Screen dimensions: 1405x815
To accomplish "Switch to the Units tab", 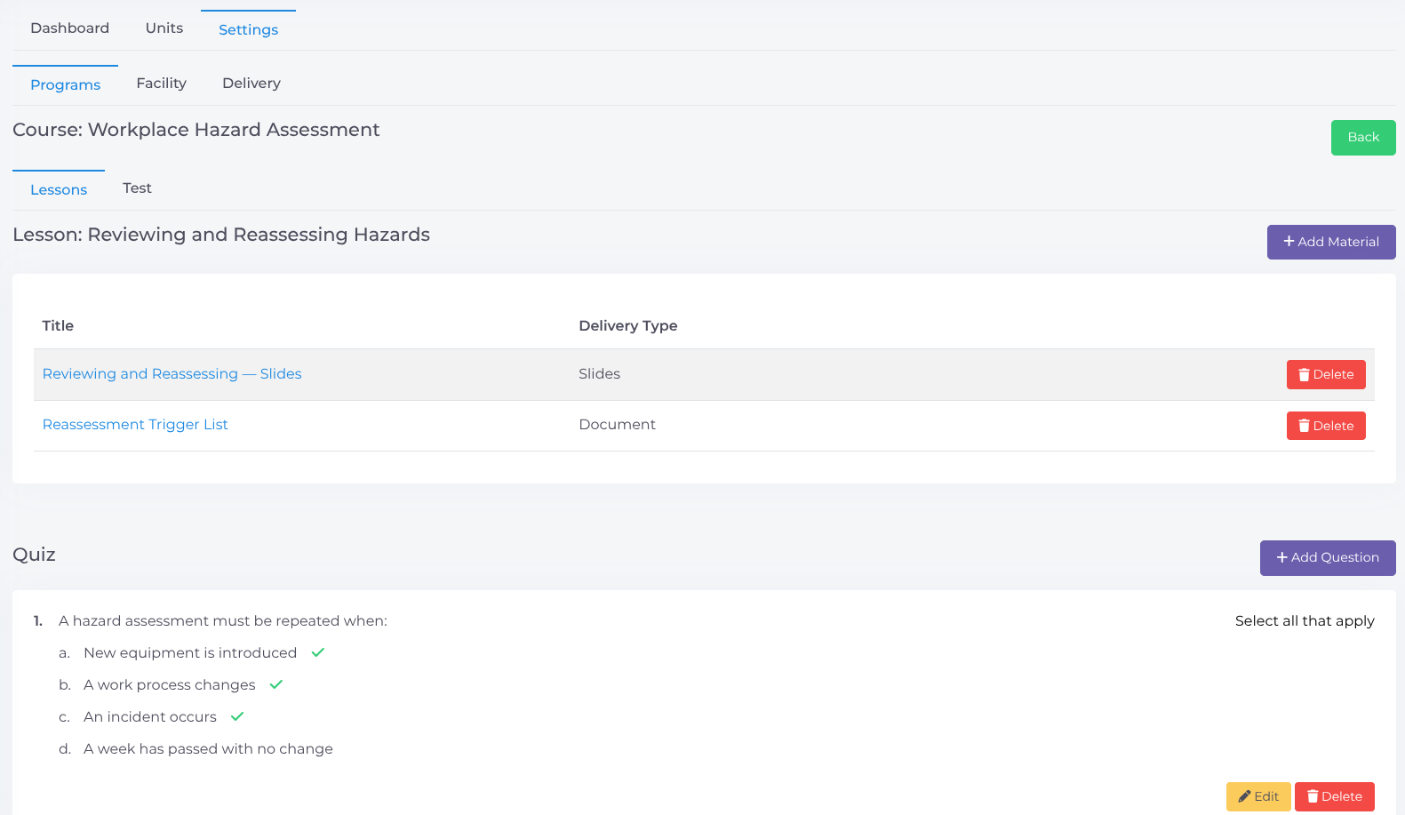I will [164, 28].
